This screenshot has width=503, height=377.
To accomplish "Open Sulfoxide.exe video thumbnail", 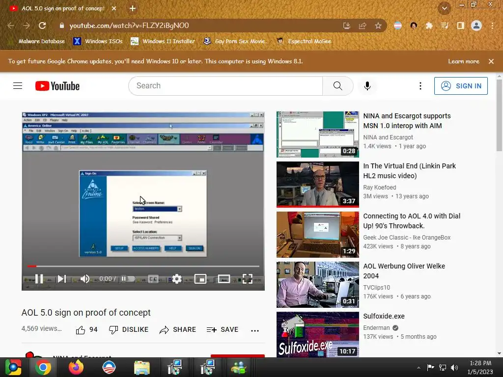I will pos(318,334).
